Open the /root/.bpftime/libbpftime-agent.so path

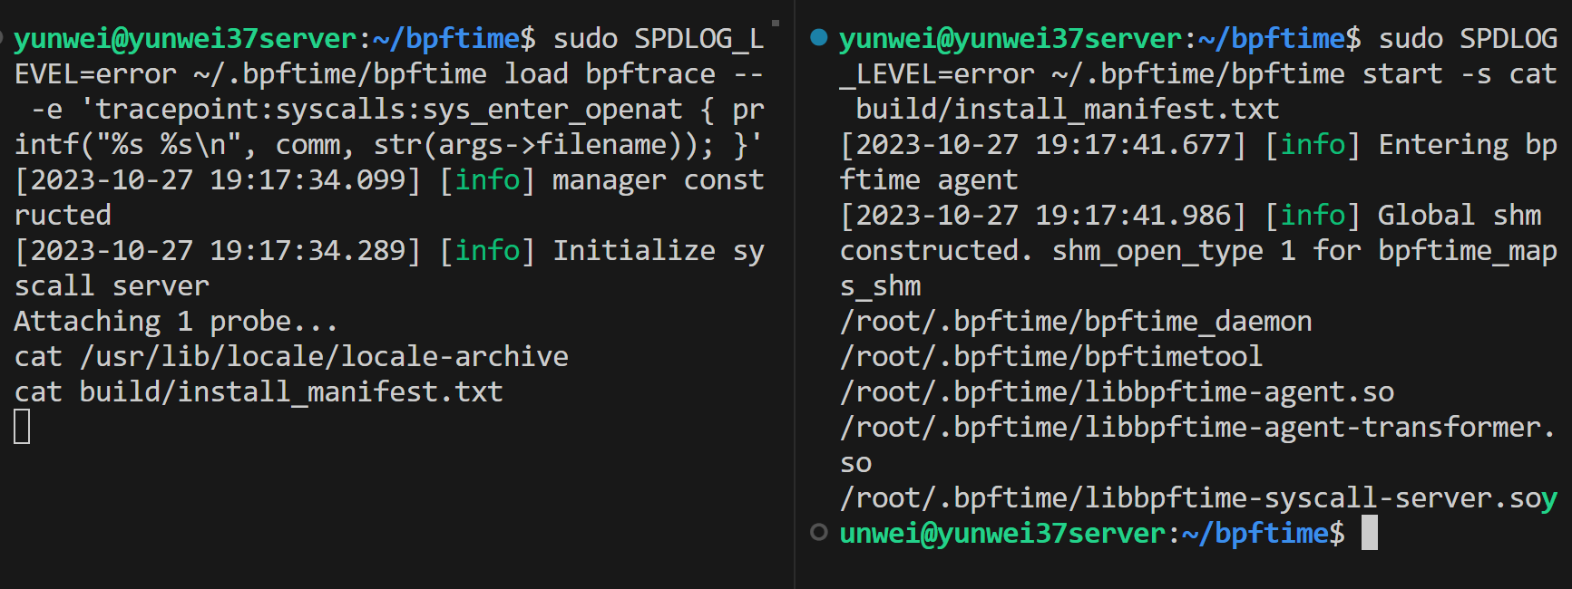coord(1117,392)
